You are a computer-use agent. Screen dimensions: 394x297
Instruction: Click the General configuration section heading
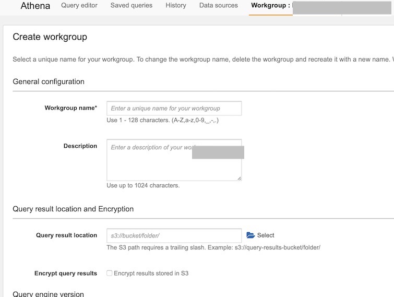click(49, 81)
